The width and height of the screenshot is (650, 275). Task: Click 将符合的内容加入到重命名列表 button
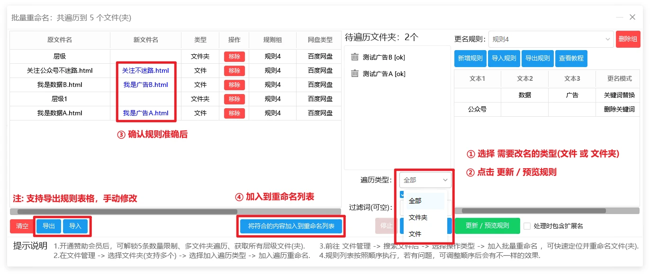[291, 226]
